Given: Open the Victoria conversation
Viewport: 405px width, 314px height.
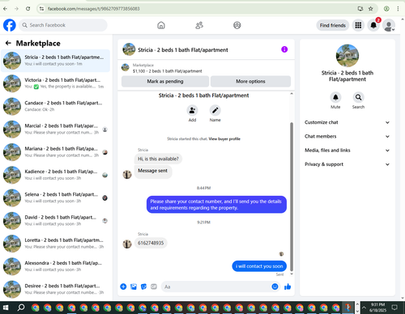Looking at the screenshot, I should 55,83.
